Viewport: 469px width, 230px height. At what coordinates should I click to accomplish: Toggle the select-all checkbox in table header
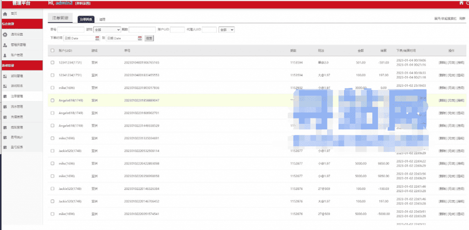(x=53, y=50)
